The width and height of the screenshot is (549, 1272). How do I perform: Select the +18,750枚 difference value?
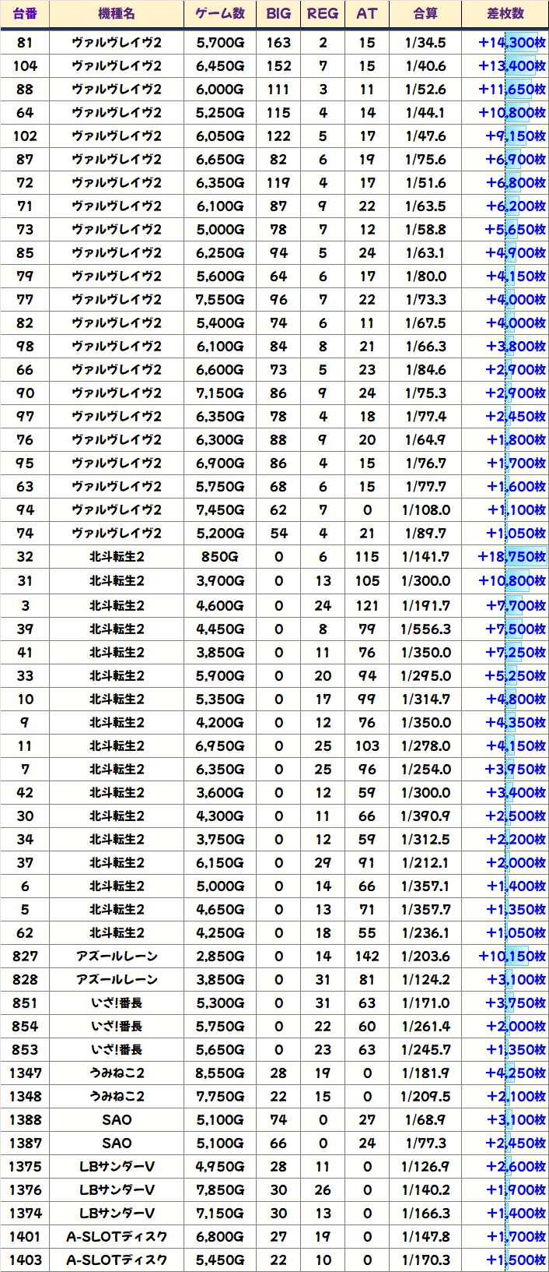point(512,557)
